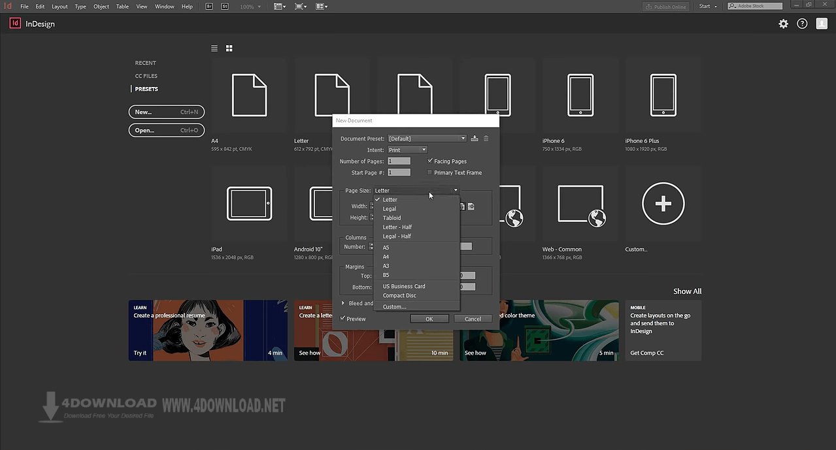836x450 pixels.
Task: Click the Number of Pages field
Action: point(399,161)
